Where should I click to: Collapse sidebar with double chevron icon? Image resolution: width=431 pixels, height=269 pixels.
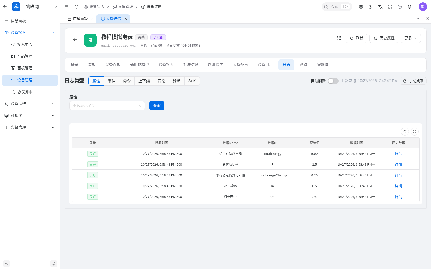[6, 264]
